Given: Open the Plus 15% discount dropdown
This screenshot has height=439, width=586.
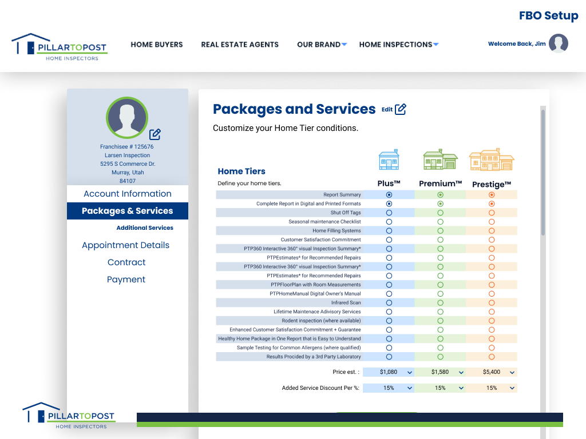Looking at the screenshot, I should point(389,388).
